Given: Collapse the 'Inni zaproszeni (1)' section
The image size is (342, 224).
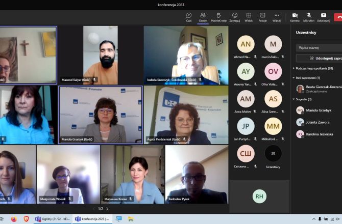Looking at the screenshot, I should pos(294,78).
